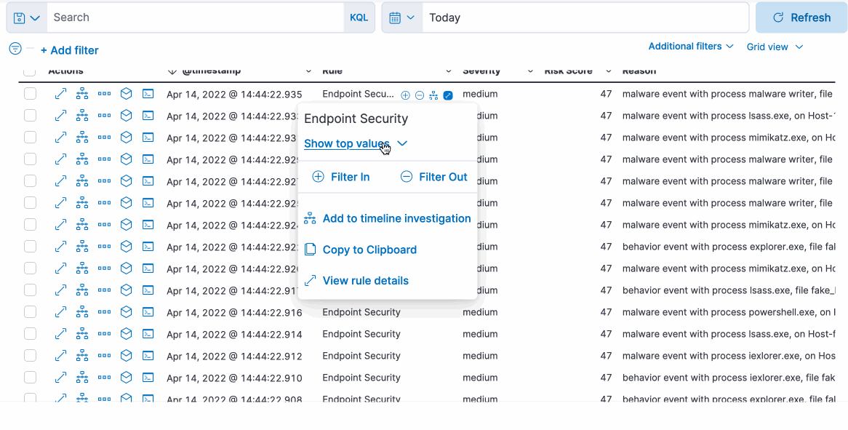Image resolution: width=848 pixels, height=430 pixels.
Task: Toggle KQL query language button
Action: (x=359, y=18)
